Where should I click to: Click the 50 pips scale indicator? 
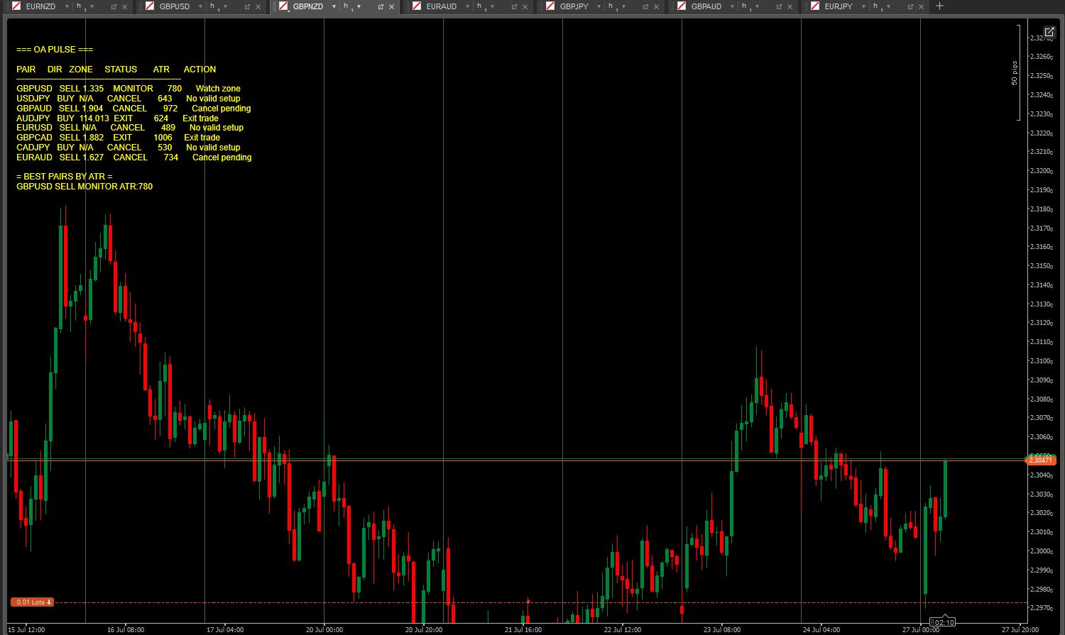pos(1015,73)
